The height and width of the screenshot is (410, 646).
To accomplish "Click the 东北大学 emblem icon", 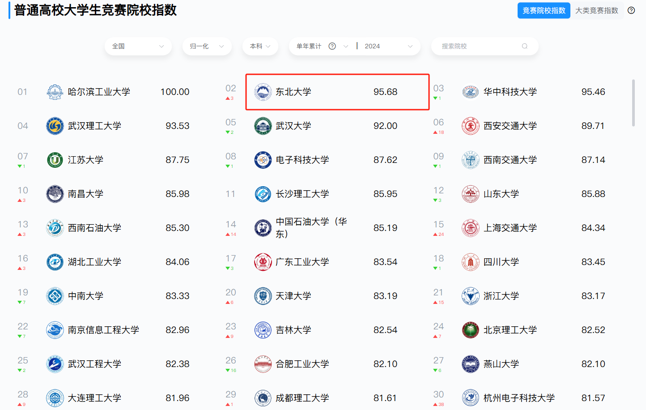I will tap(263, 92).
